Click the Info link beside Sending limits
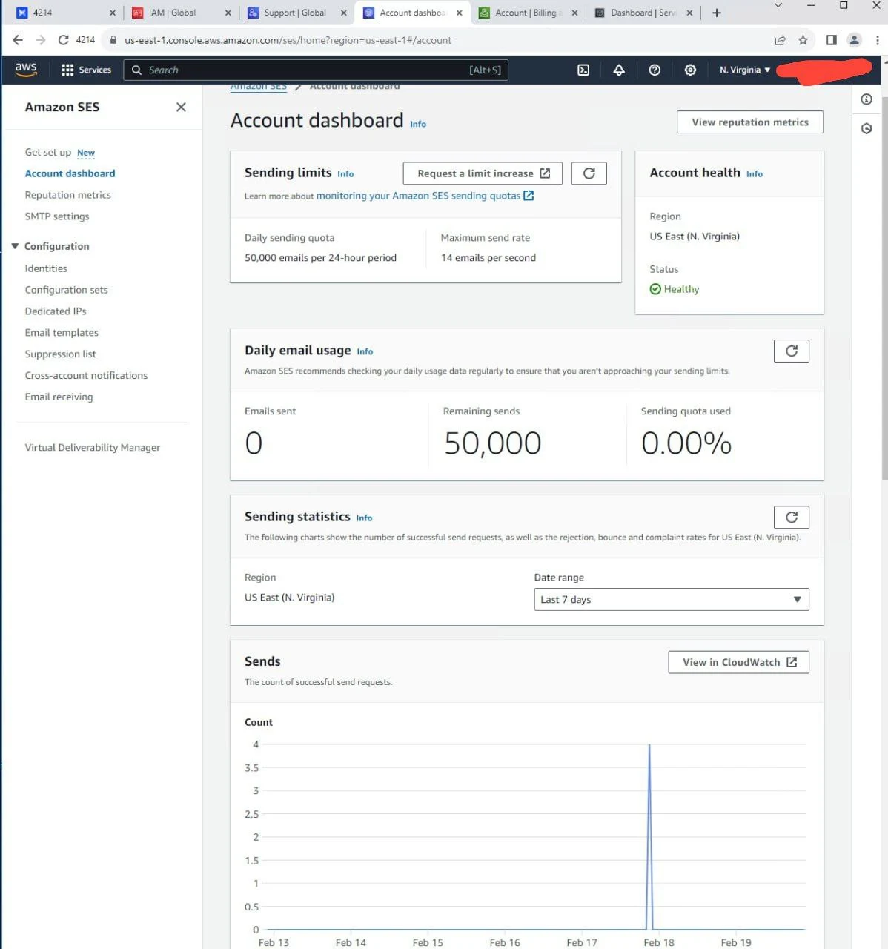The width and height of the screenshot is (888, 949). 345,174
